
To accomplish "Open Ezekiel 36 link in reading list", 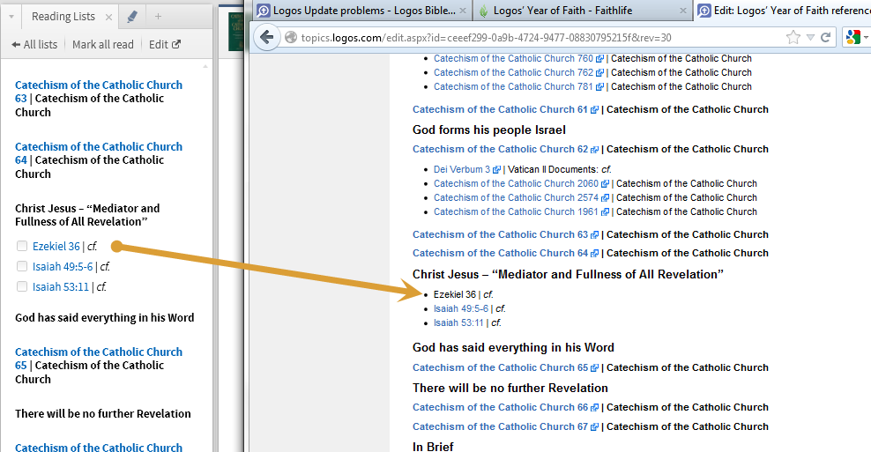I will (56, 246).
